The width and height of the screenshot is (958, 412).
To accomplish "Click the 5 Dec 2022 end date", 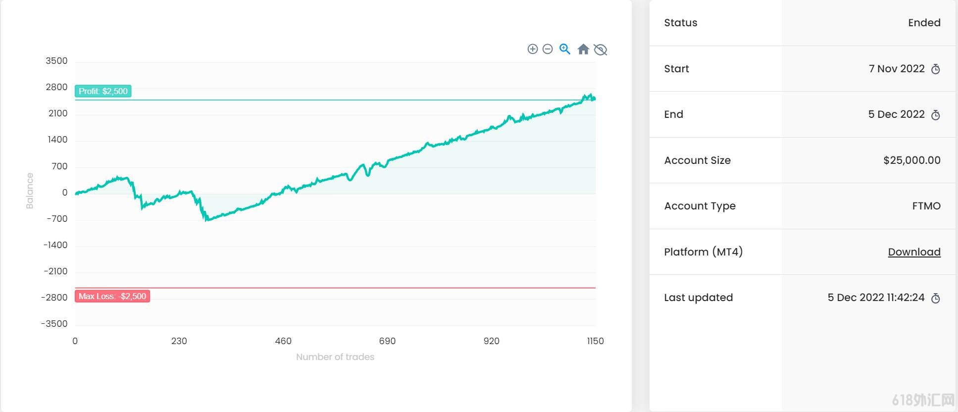I will tap(896, 114).
